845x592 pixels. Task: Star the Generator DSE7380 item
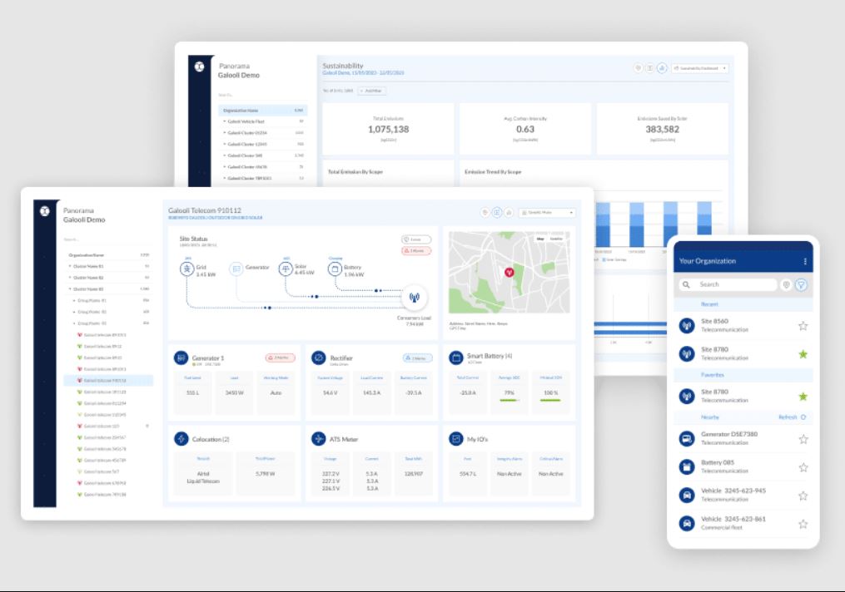coord(803,439)
